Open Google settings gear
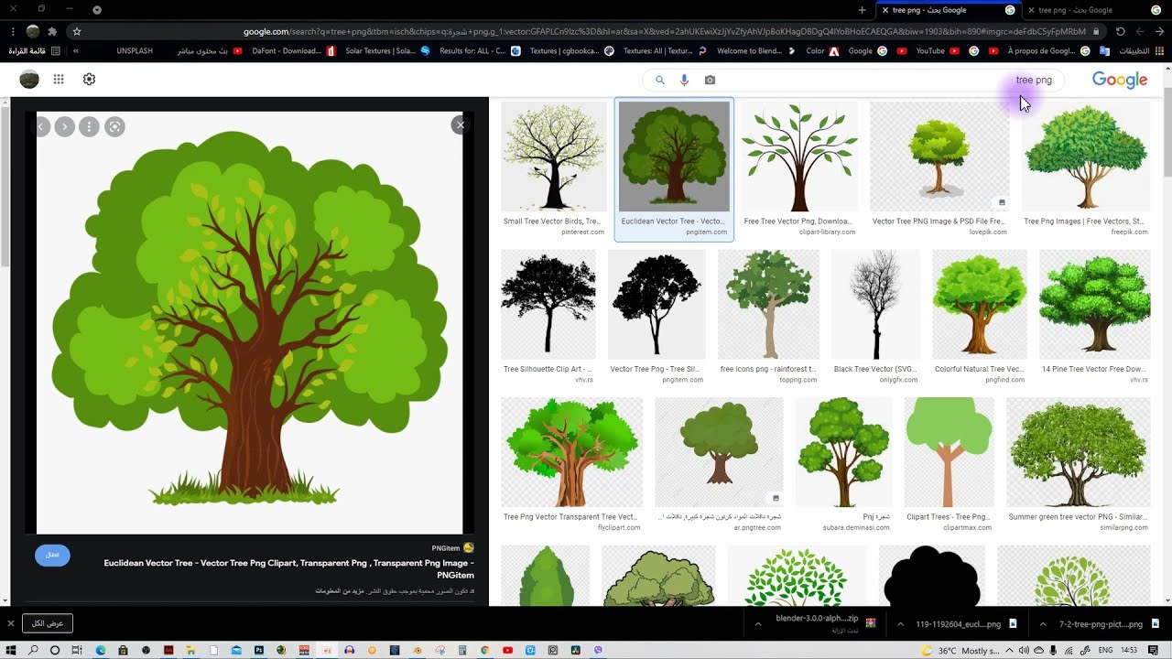 click(89, 80)
